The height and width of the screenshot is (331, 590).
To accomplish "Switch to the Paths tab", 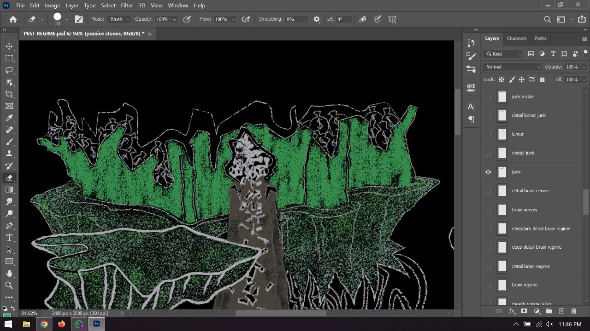I will (x=540, y=38).
